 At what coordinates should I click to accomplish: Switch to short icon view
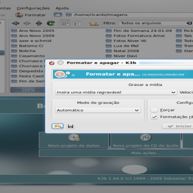coord(65,24)
